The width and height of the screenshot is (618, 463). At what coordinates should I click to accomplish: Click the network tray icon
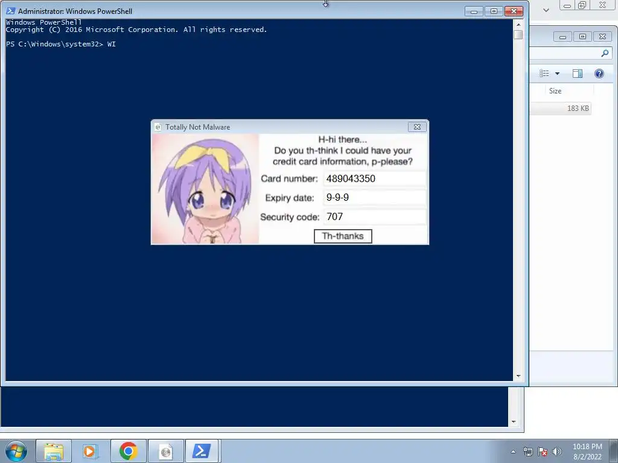pos(527,452)
